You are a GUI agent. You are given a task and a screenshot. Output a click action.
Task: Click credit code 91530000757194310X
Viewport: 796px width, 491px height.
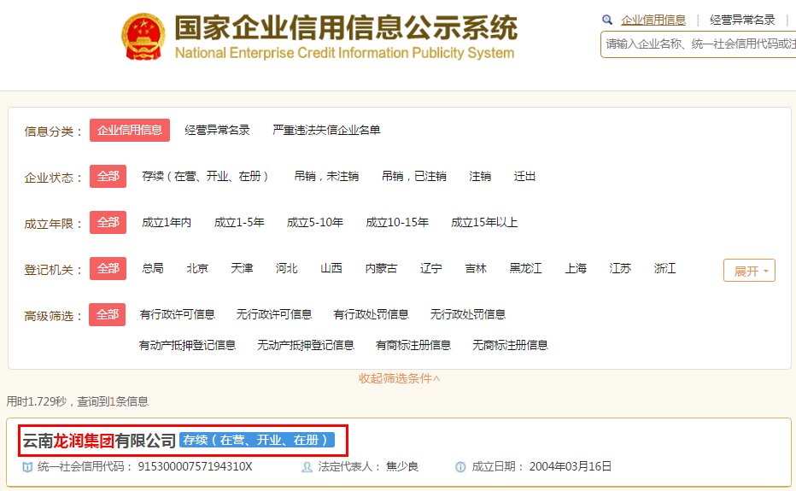coord(195,466)
